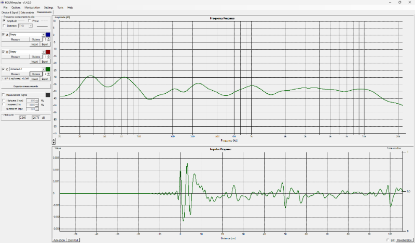415x243 pixels.
Task: Click the dark Measurement Signal color swatch
Action: coord(48,95)
